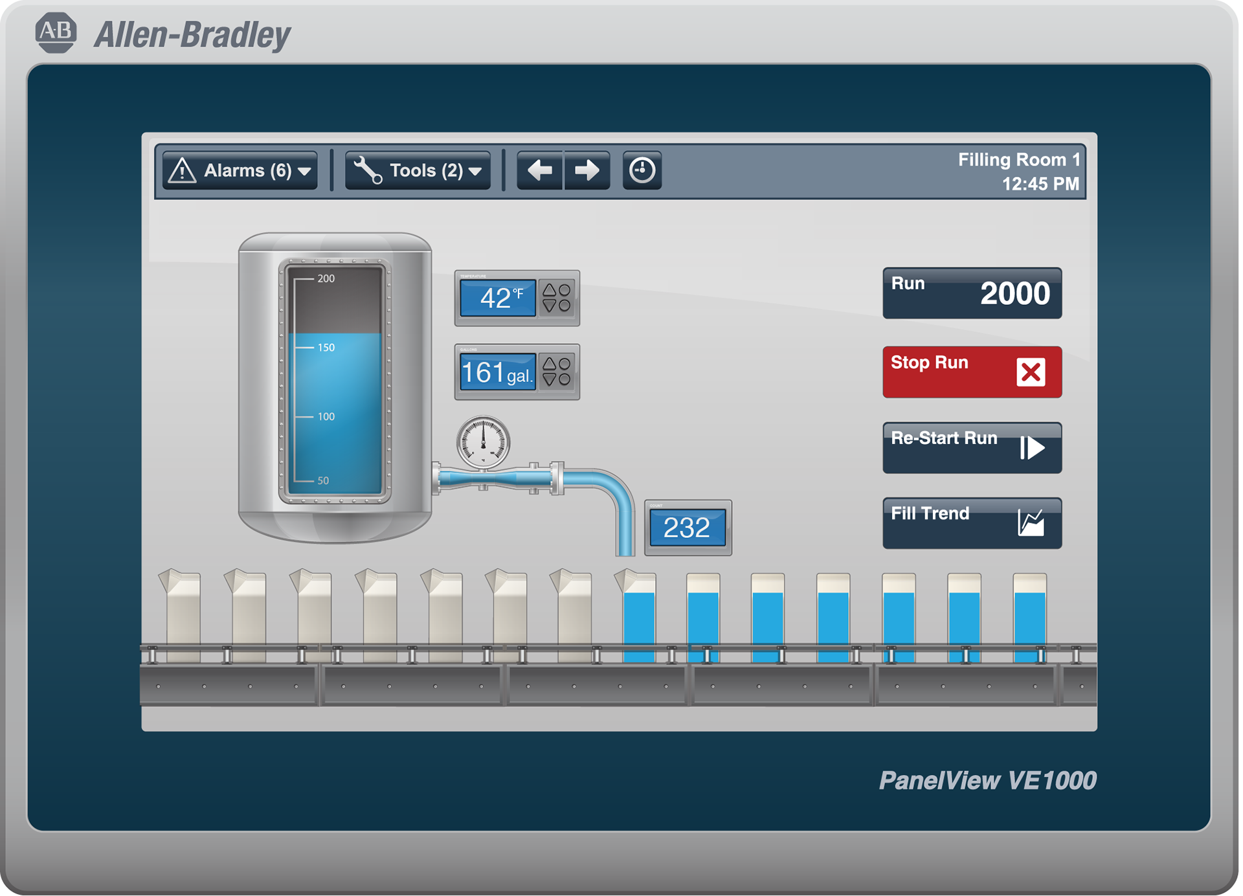Screen dimensions: 1243x896
Task: Select the 42 °F temperature display
Action: (x=497, y=298)
